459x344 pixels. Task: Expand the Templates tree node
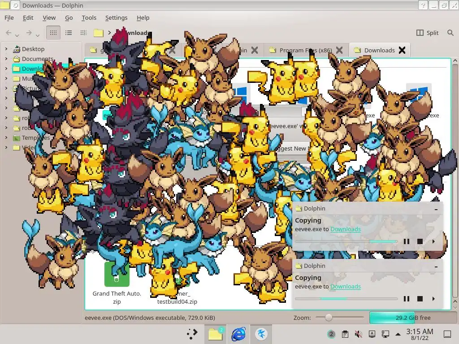pyautogui.click(x=6, y=138)
